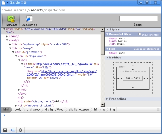Viewport: 162px width, 134px height.
Task: Select h1 in breadcrumb bar
Action: click(96, 110)
